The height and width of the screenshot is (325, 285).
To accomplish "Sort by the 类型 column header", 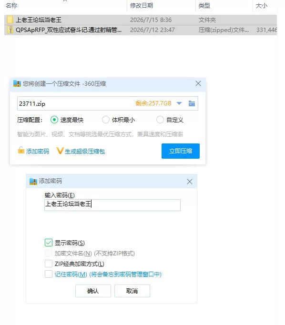I will (204, 5).
